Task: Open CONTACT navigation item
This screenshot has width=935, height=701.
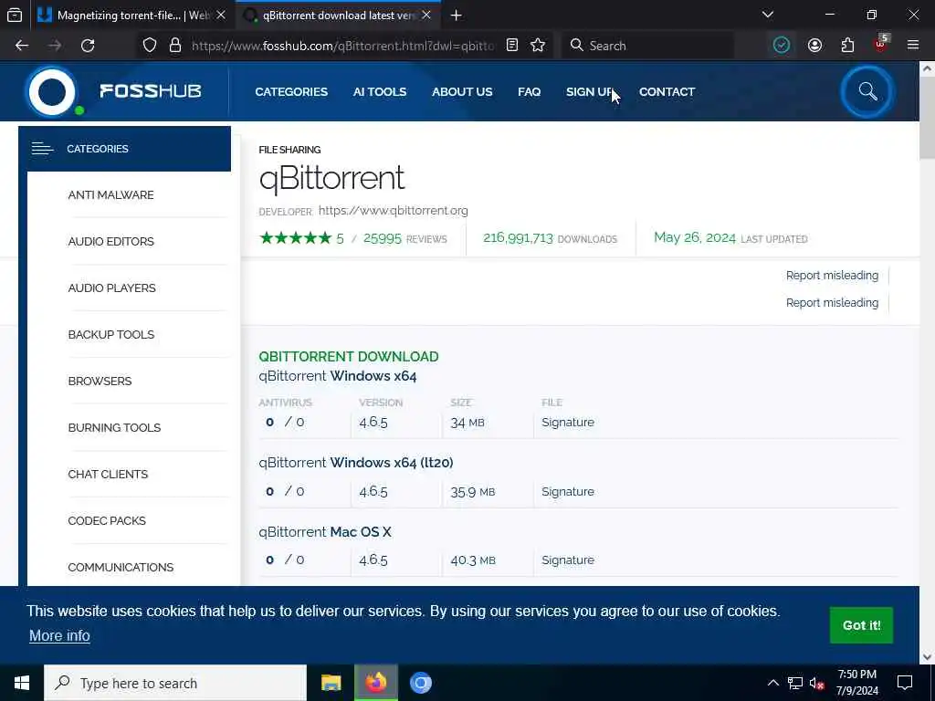Action: coord(667,92)
